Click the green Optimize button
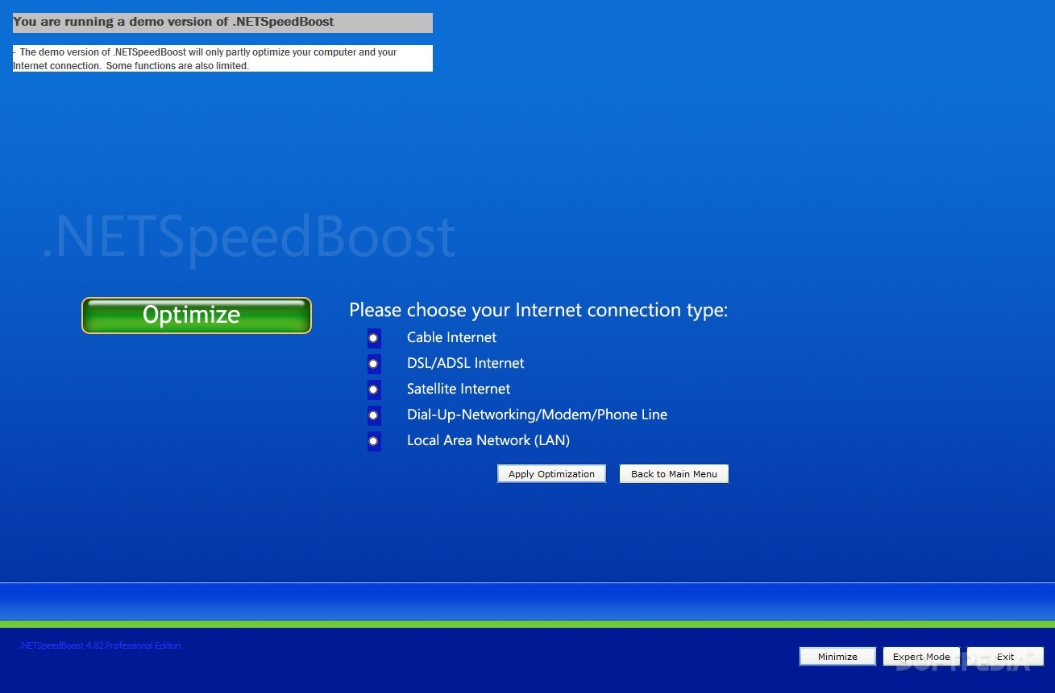The width and height of the screenshot is (1055, 693). [x=196, y=316]
